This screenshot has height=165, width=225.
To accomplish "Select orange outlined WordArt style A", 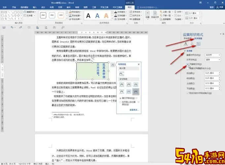I will pos(106,16).
